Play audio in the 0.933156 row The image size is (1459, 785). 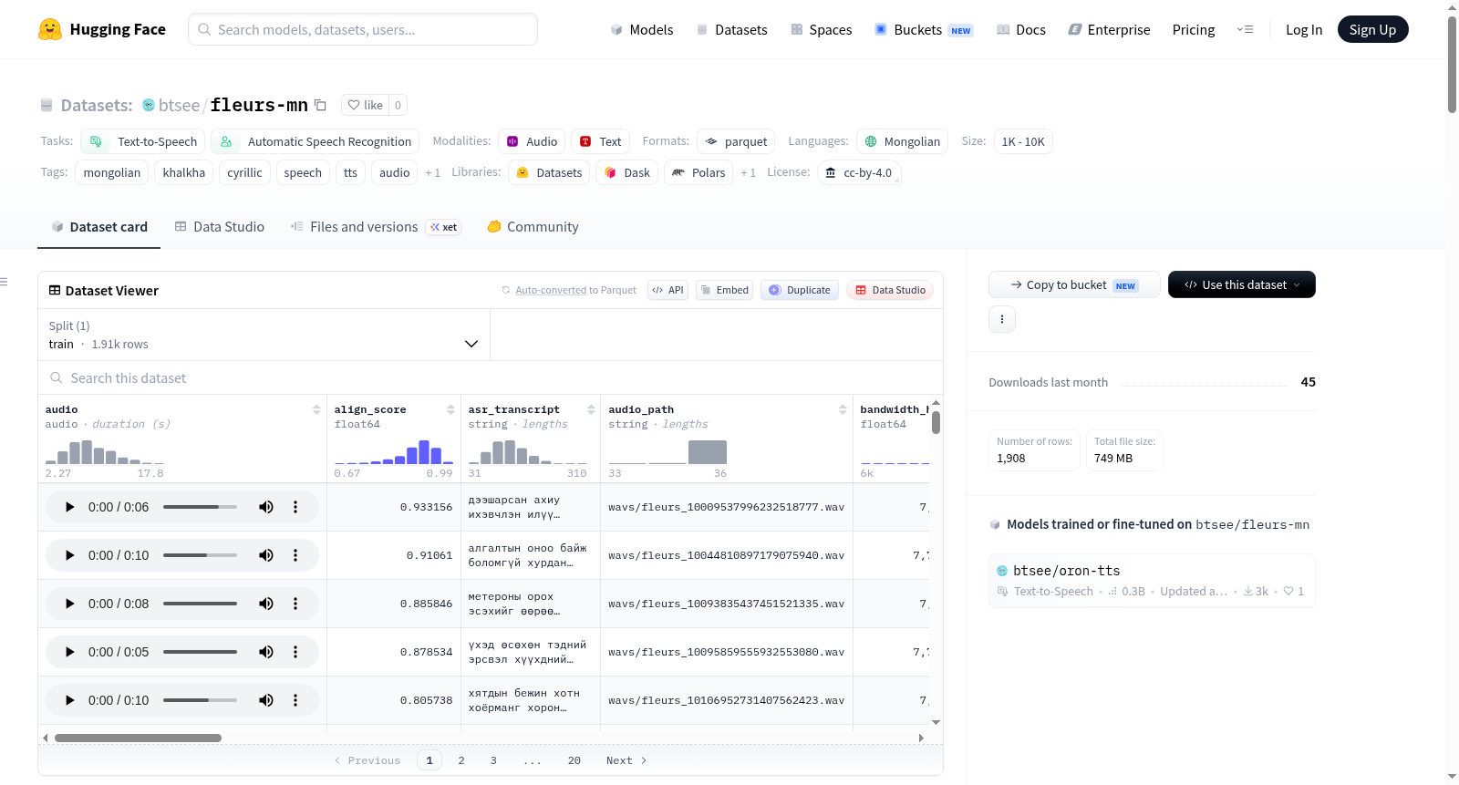coord(69,507)
